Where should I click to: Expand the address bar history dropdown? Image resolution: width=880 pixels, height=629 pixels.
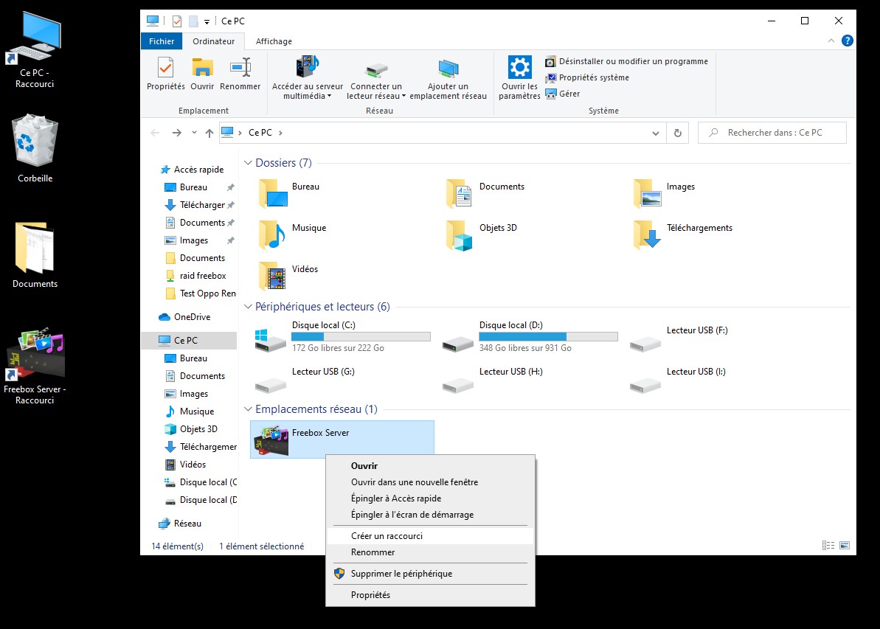[x=655, y=133]
